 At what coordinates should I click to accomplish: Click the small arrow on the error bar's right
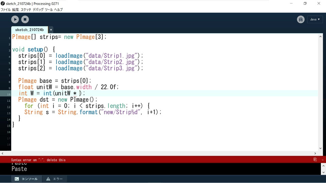click(x=323, y=160)
